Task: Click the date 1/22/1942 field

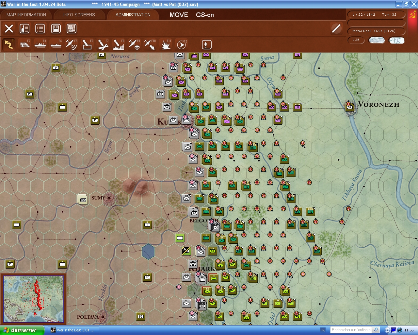Action: (x=376, y=14)
